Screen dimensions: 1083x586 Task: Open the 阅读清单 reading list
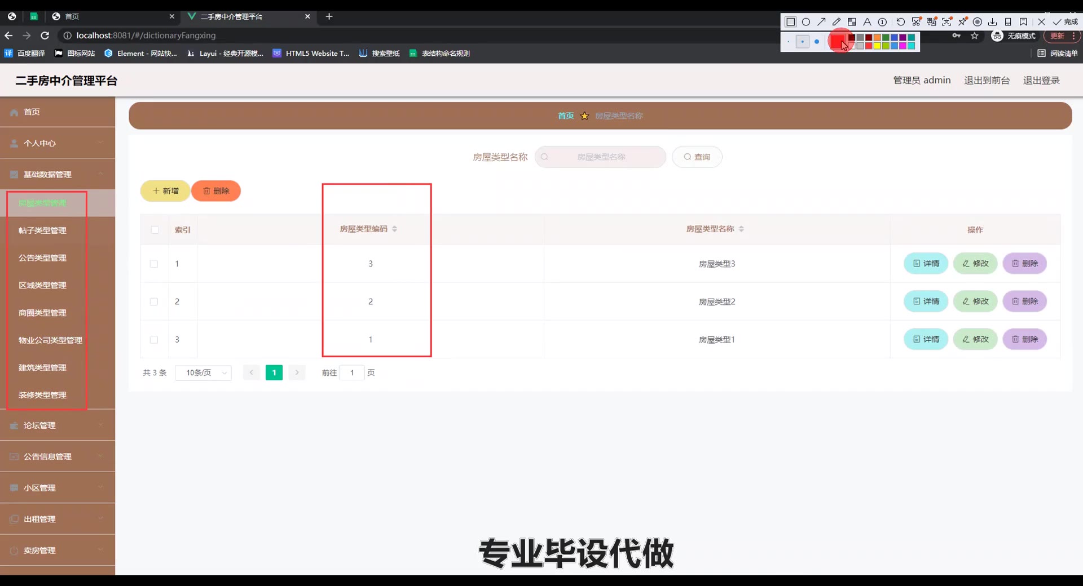click(1058, 54)
